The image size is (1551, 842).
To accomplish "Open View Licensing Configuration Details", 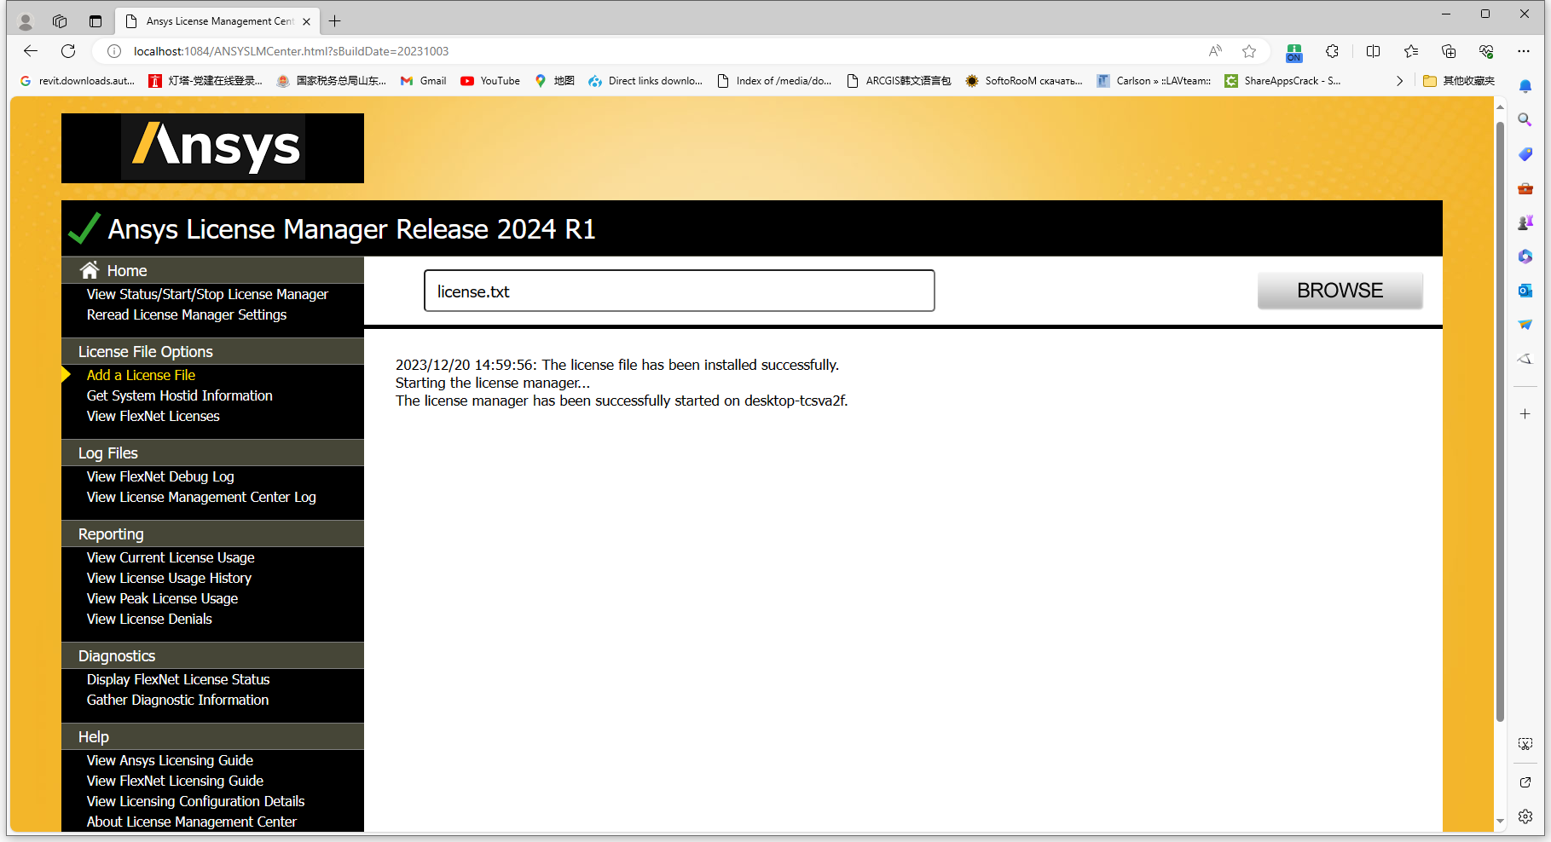I will (195, 801).
